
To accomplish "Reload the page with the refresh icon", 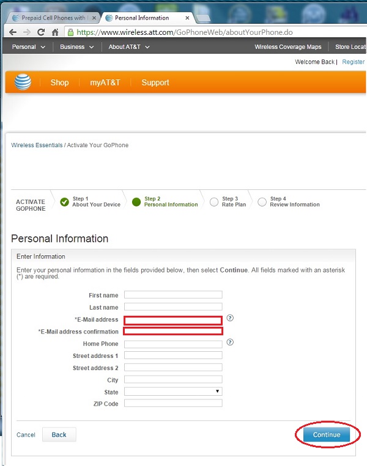I will 41,32.
